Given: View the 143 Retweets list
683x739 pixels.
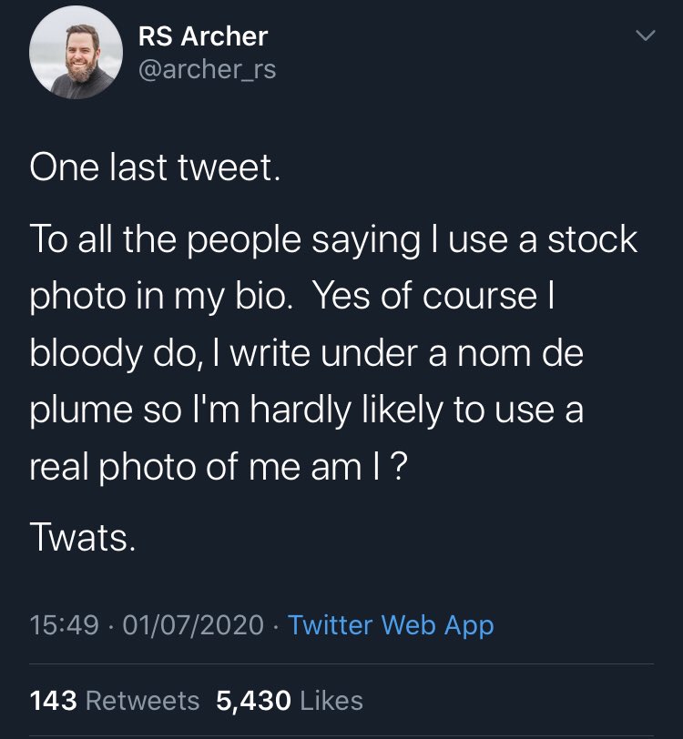Looking at the screenshot, I should click(x=115, y=700).
